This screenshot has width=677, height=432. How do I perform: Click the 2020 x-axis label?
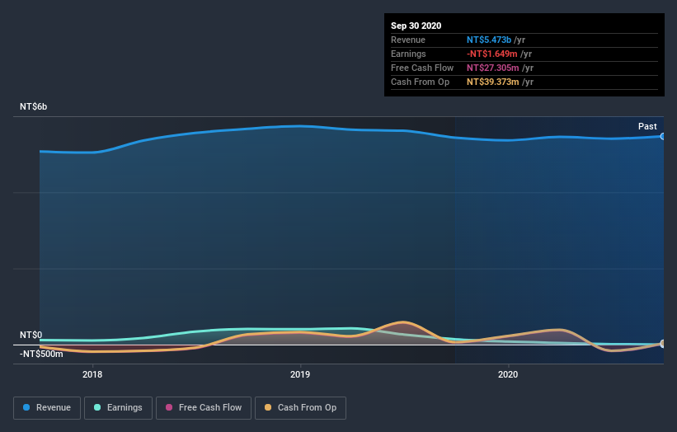coord(508,374)
